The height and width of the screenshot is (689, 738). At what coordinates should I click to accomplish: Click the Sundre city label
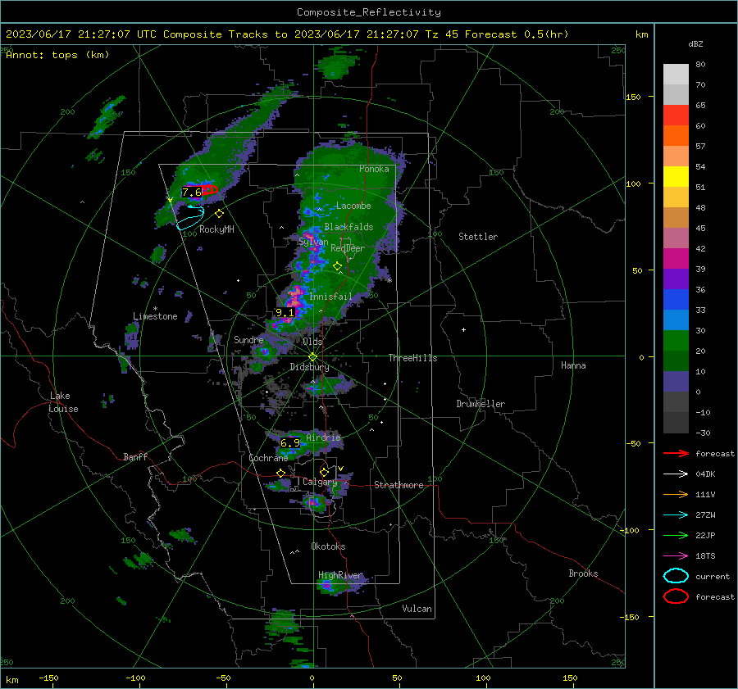point(248,339)
